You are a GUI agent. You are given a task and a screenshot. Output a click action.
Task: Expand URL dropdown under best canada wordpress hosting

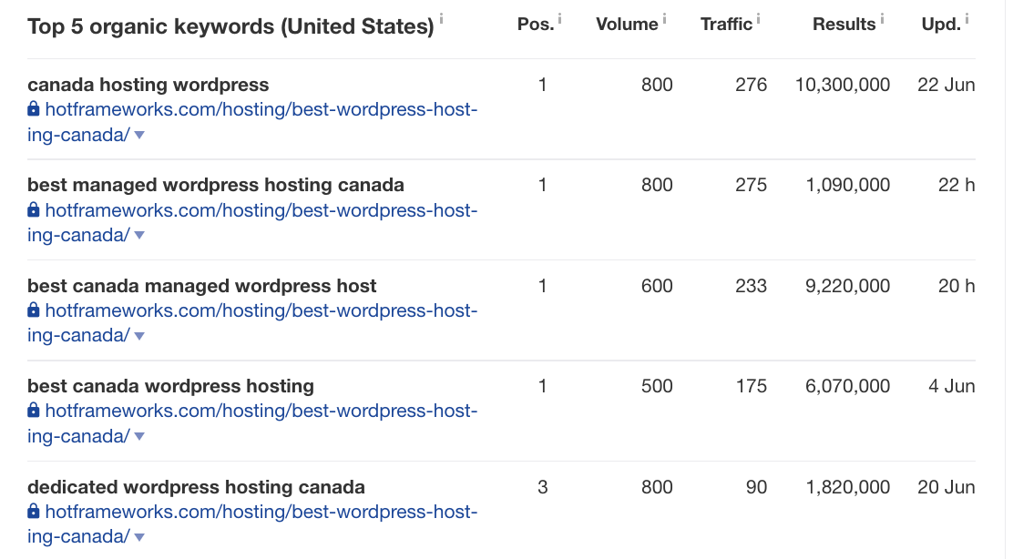[x=139, y=436]
